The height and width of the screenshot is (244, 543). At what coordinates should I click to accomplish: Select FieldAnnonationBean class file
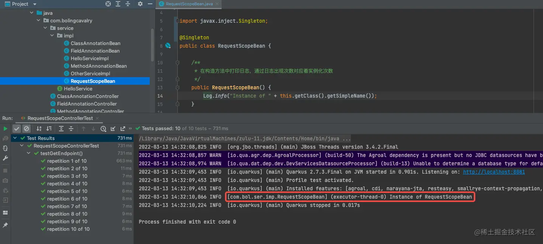(x=95, y=51)
